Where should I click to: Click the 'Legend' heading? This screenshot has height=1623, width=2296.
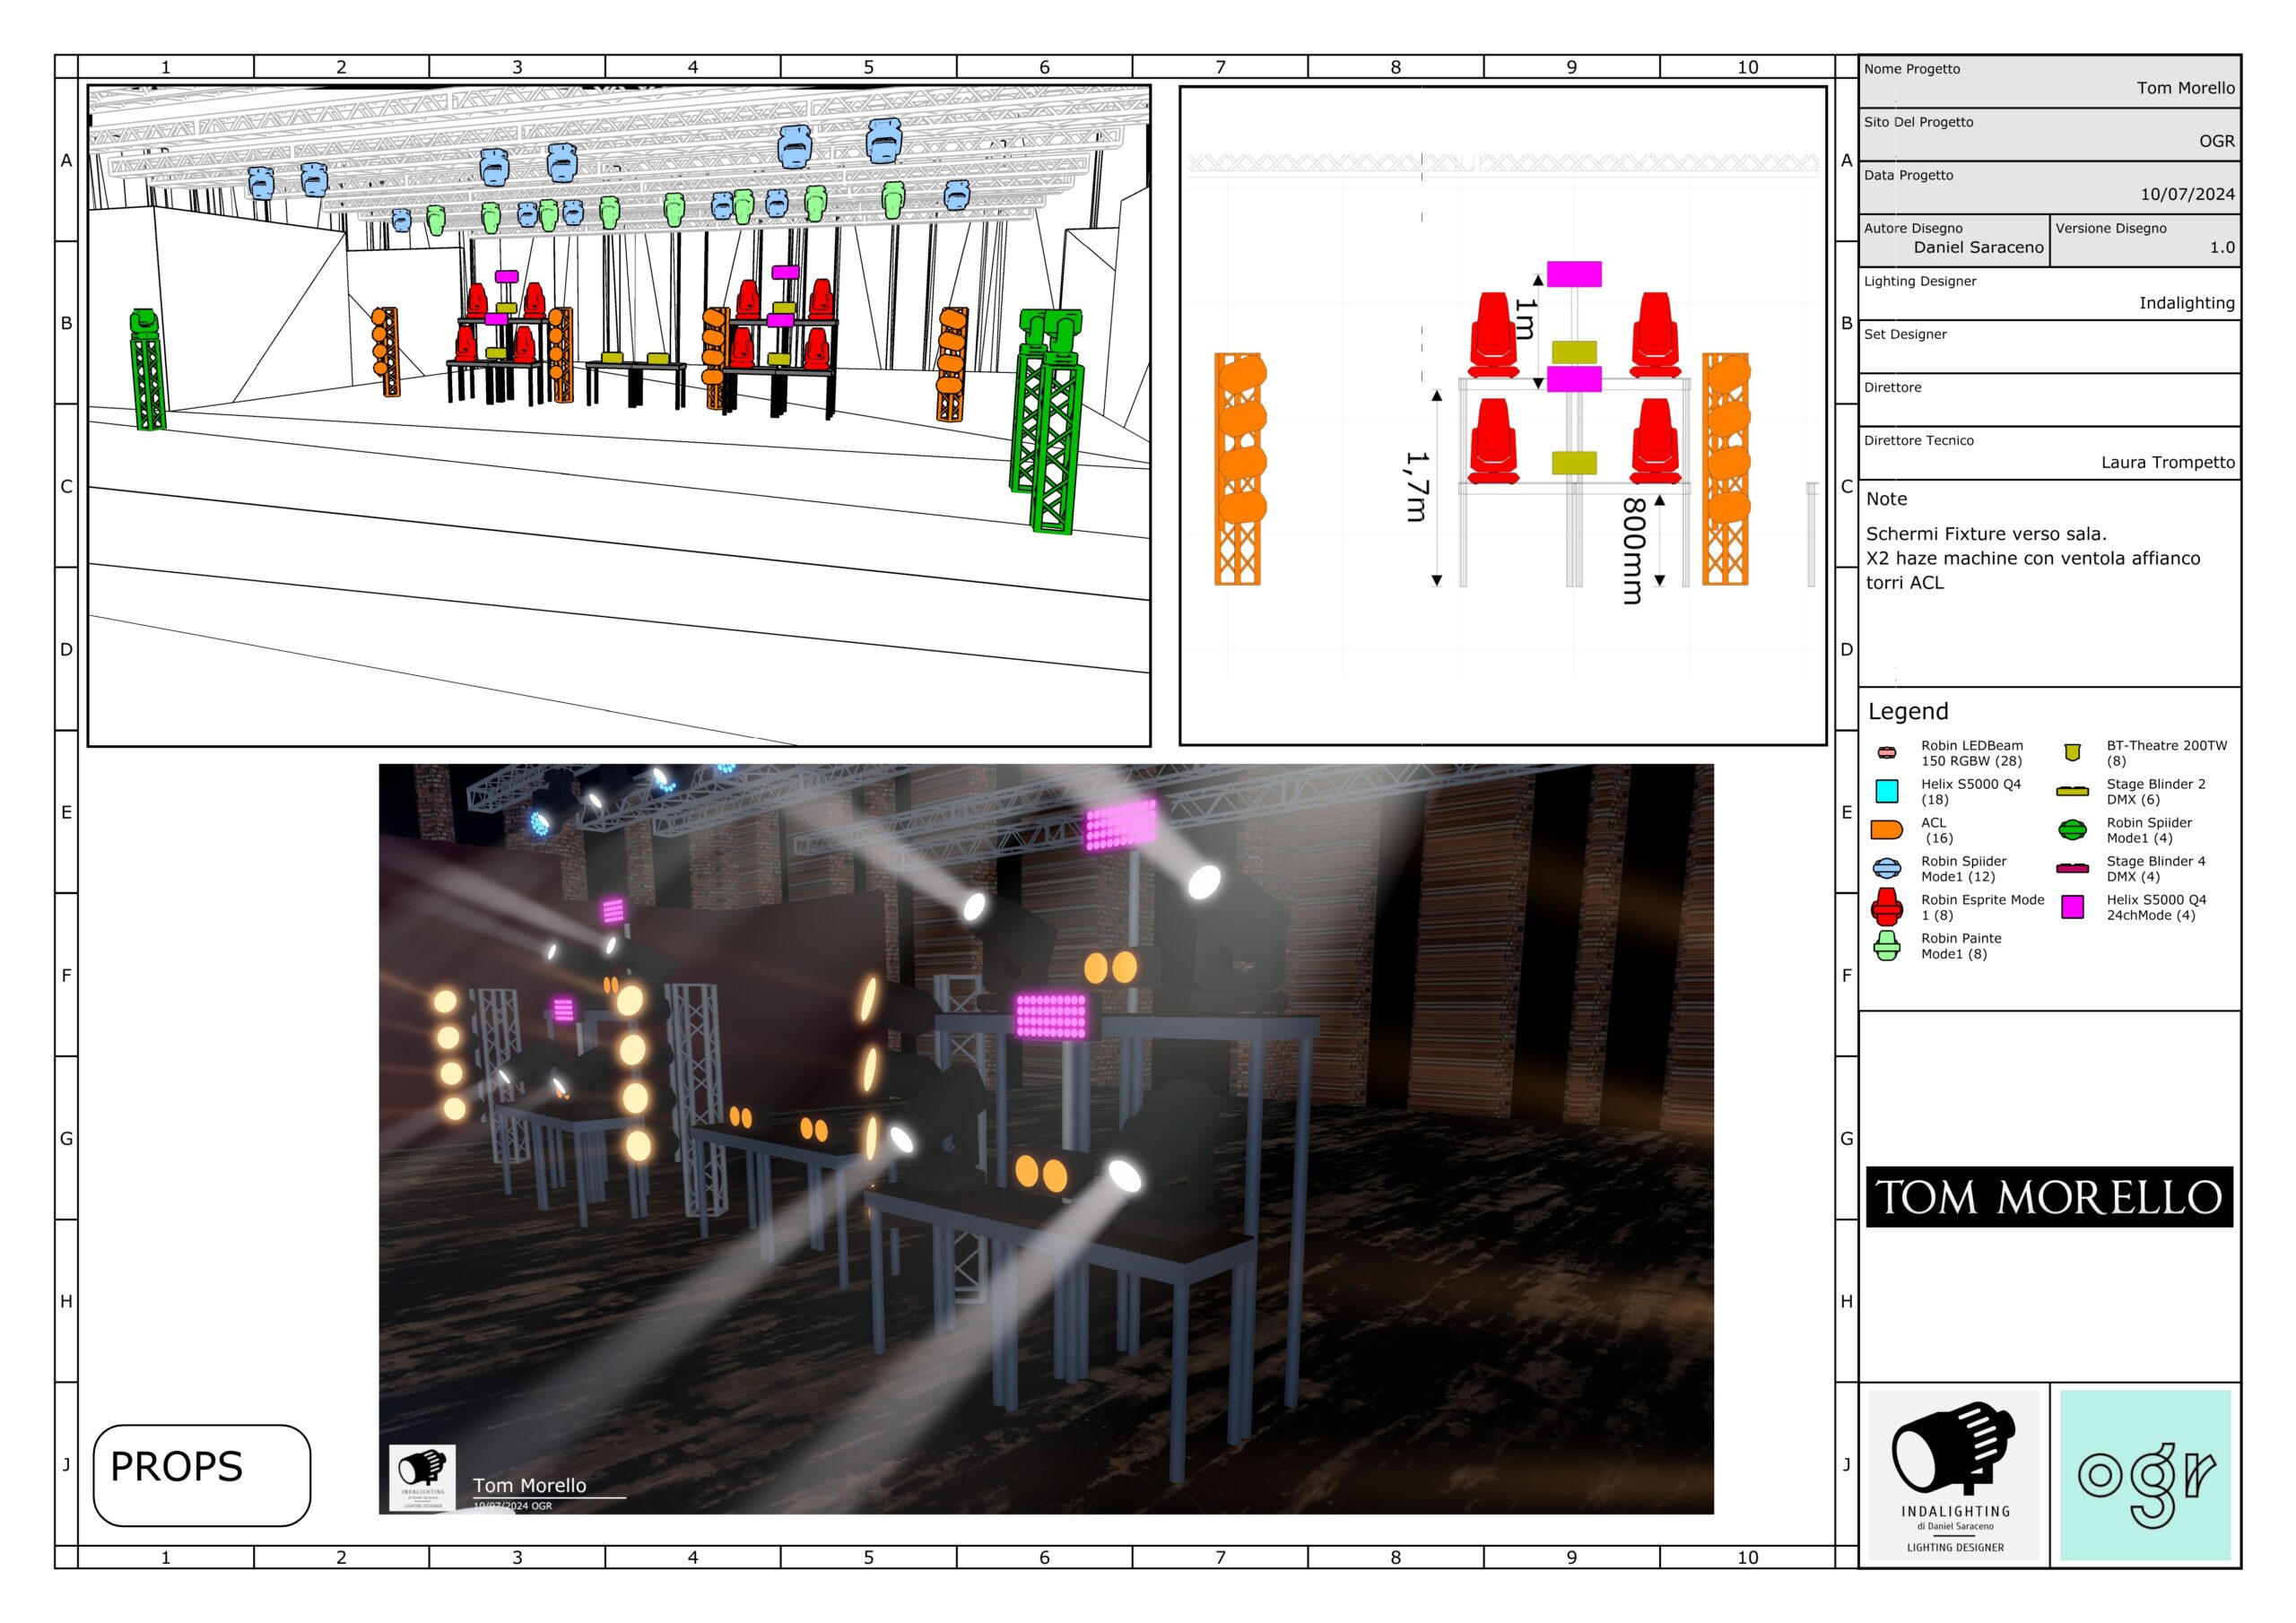tap(1908, 711)
